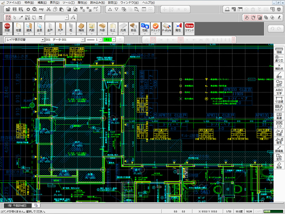Expand the arrow under 木戸
This screenshot has height=214, width=285.
tap(60, 34)
